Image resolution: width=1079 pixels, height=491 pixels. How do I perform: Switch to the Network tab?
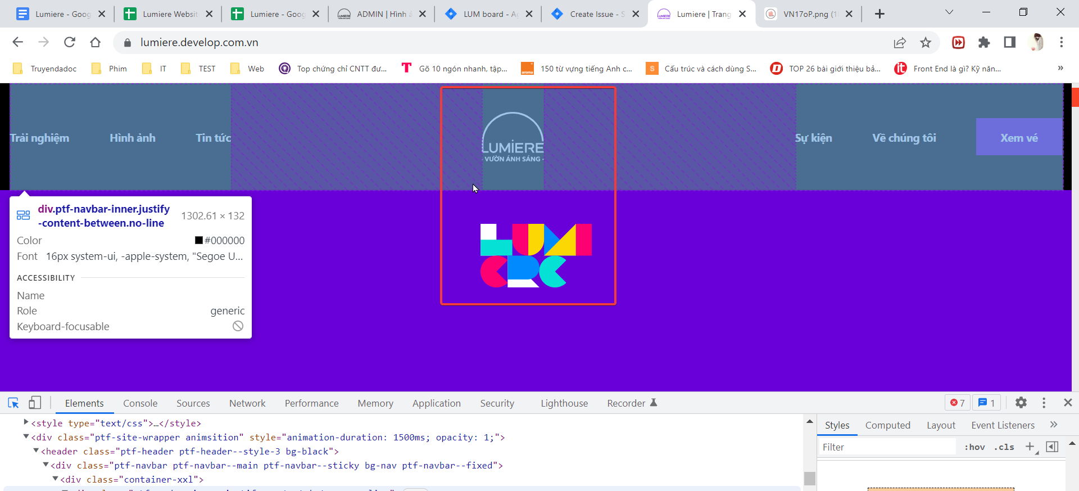click(x=247, y=403)
